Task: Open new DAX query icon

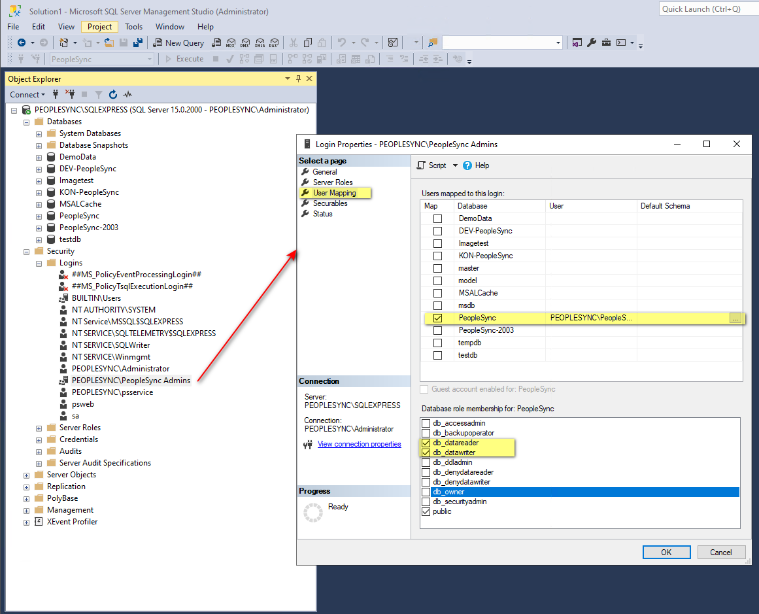Action: pos(275,43)
